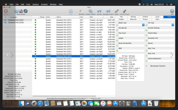Viewport: 178px width, 110px height.
Task: Sort list by Size column header
Action: tap(109, 17)
